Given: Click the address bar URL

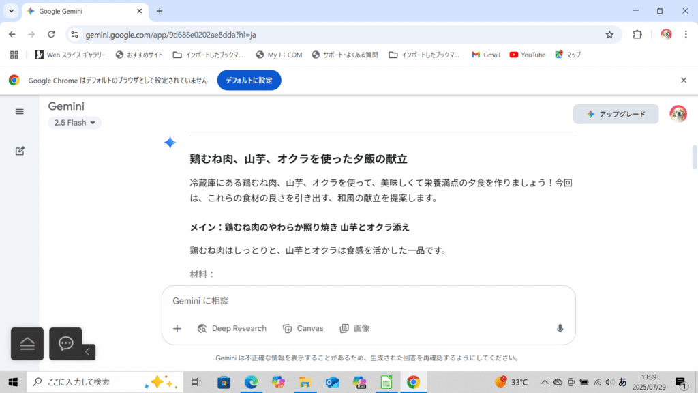Looking at the screenshot, I should point(170,35).
